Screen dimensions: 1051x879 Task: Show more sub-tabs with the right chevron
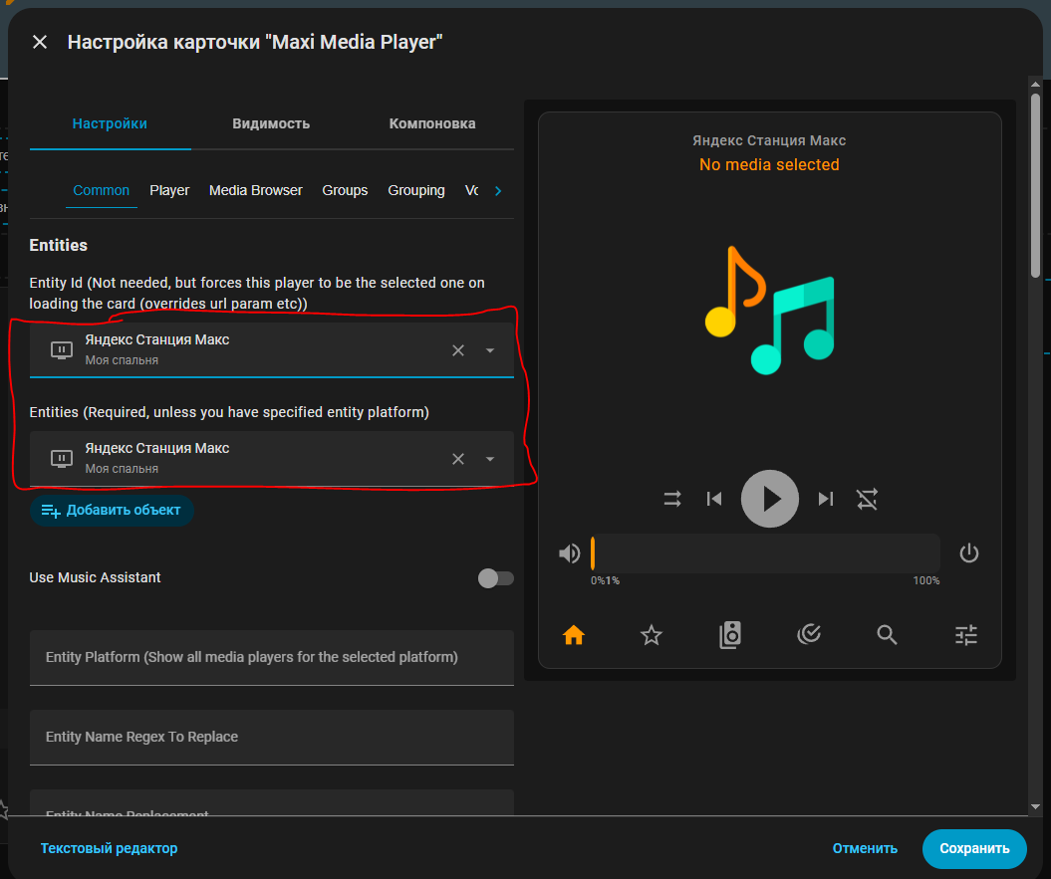click(x=498, y=191)
